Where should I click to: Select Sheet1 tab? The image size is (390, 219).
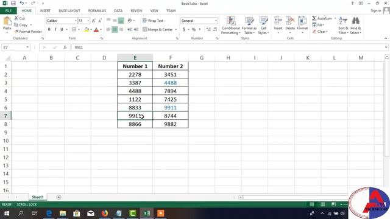pos(38,197)
